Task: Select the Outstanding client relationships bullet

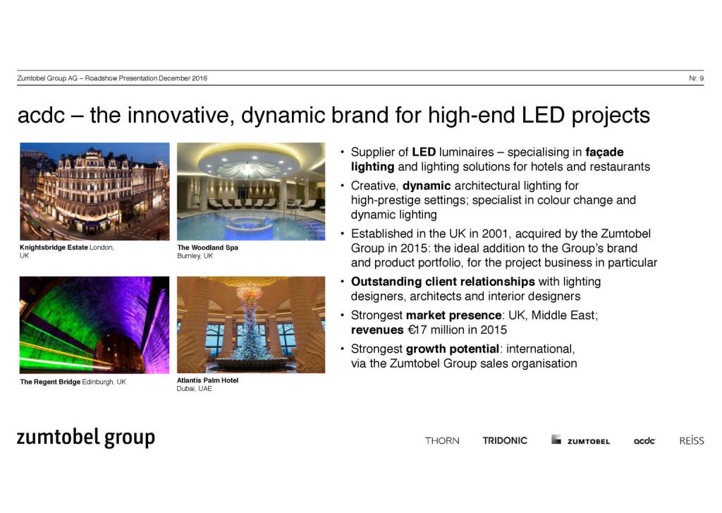Action: (x=475, y=289)
